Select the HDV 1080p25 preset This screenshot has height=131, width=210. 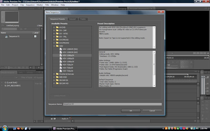click(x=68, y=59)
